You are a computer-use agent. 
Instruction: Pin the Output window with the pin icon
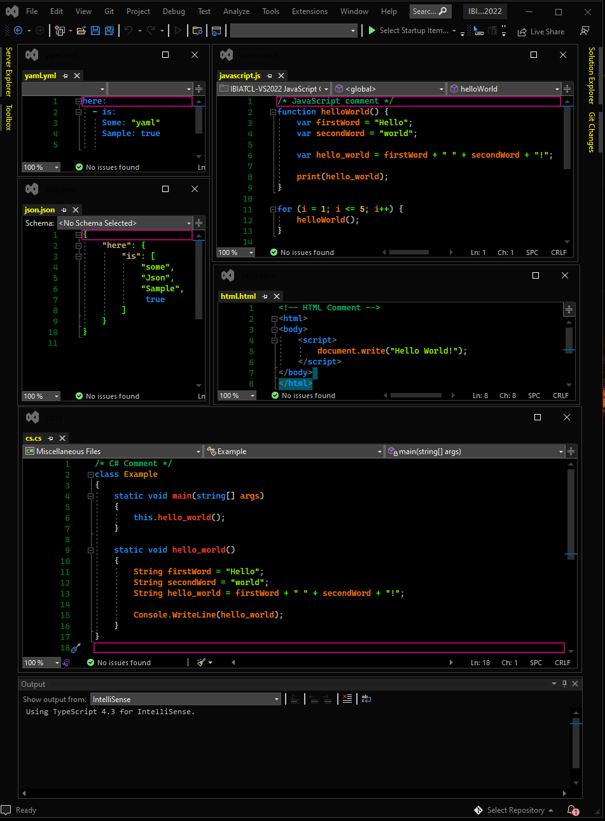coord(564,684)
